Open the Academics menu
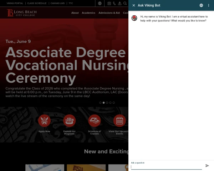The image size is (214, 171). tap(88, 13)
